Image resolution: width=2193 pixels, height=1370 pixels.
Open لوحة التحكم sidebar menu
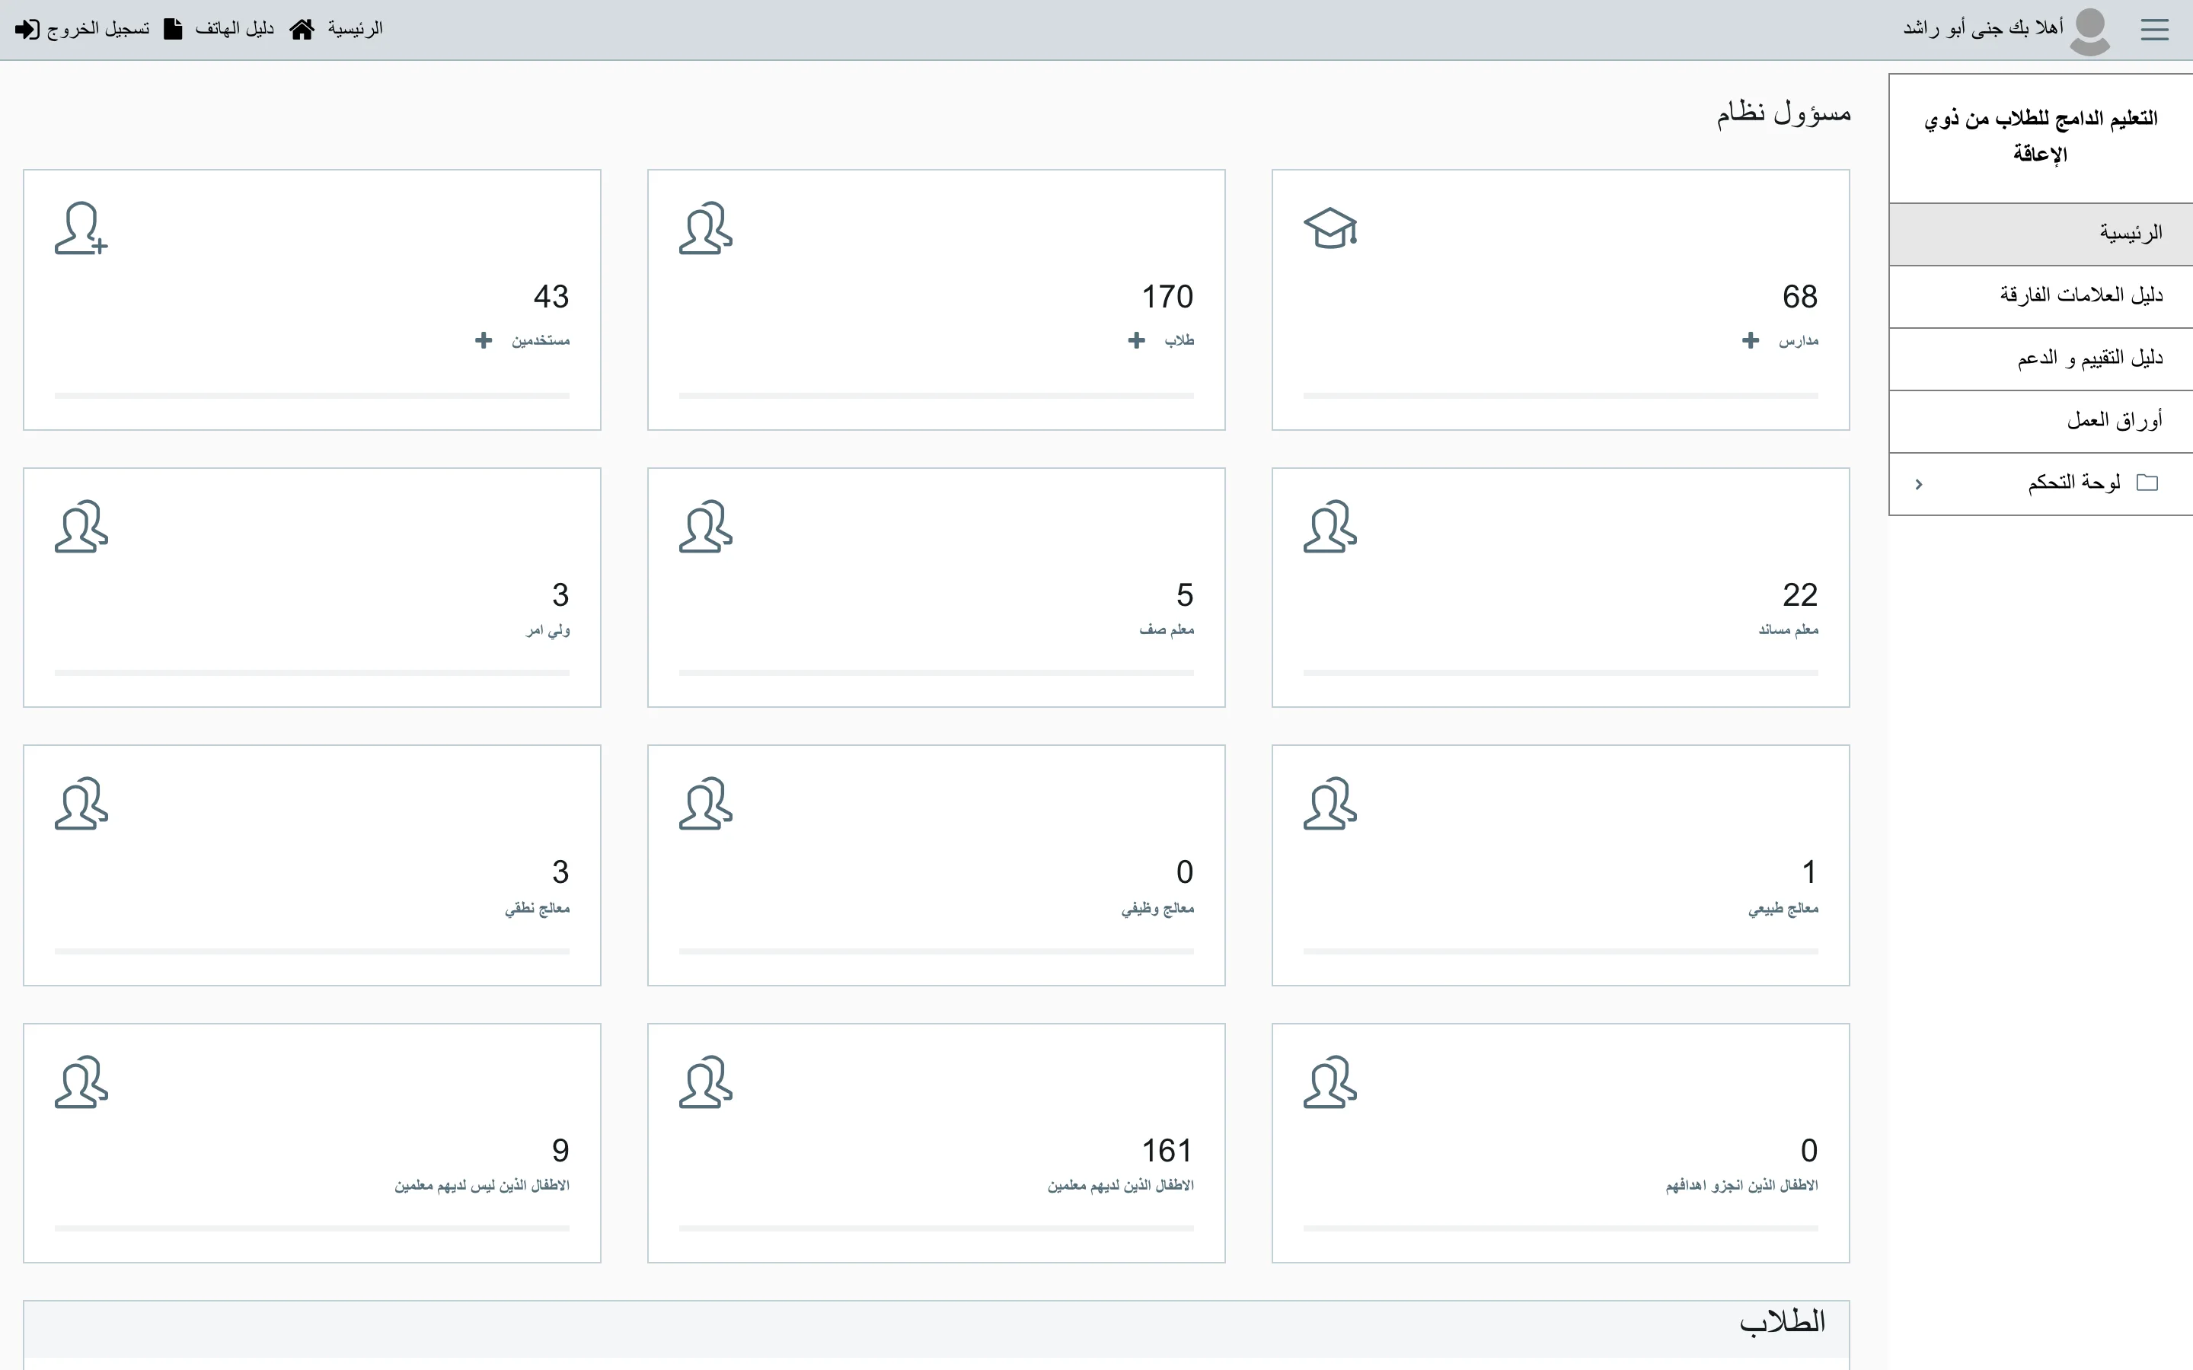tap(2041, 484)
